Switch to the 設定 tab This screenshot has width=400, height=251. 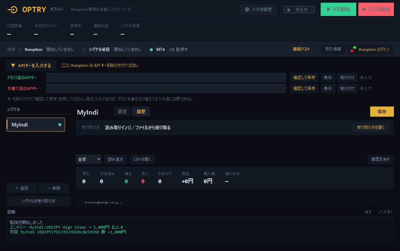(122, 112)
